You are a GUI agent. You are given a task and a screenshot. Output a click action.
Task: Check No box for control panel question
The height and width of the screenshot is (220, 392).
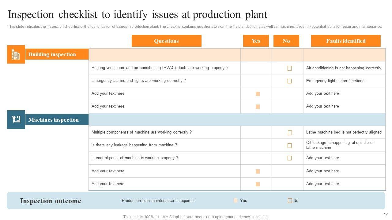(289, 158)
